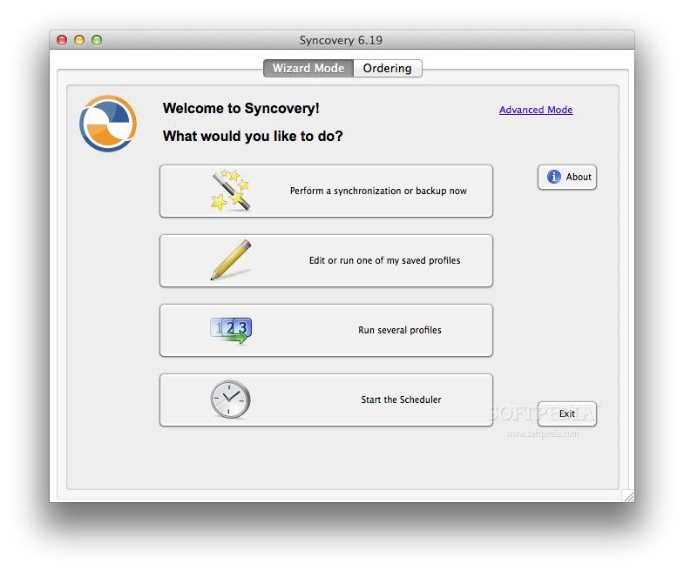Click 'Start the Scheduler' text

[x=401, y=400]
